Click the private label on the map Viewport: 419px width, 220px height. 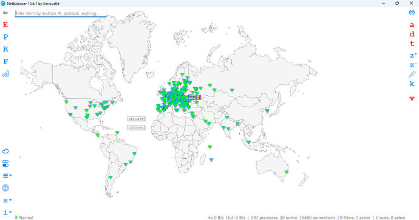pyautogui.click(x=136, y=119)
